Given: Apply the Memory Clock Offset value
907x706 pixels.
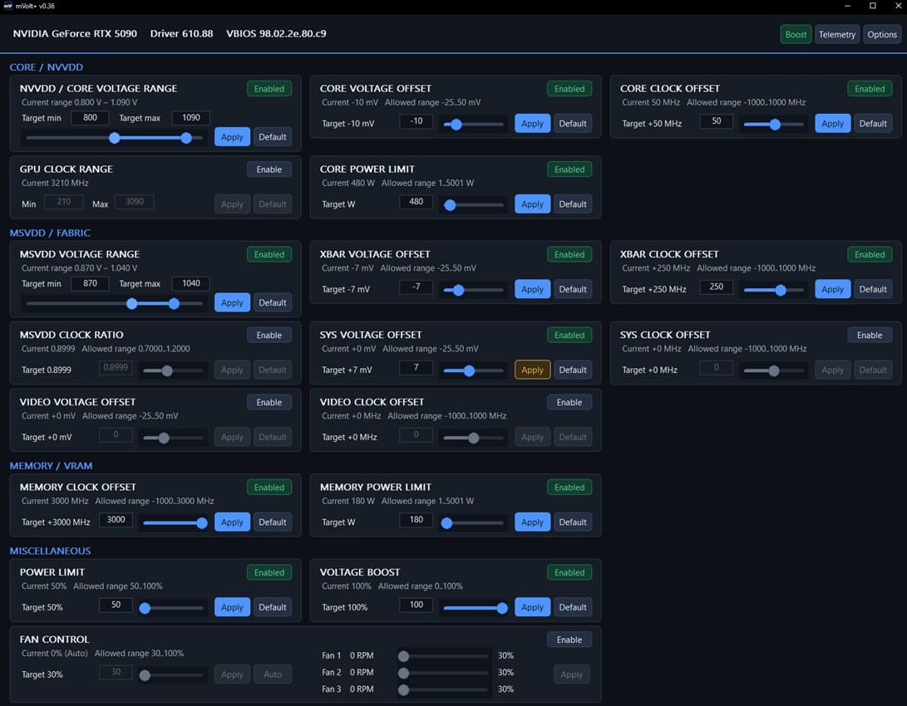Looking at the screenshot, I should [232, 522].
